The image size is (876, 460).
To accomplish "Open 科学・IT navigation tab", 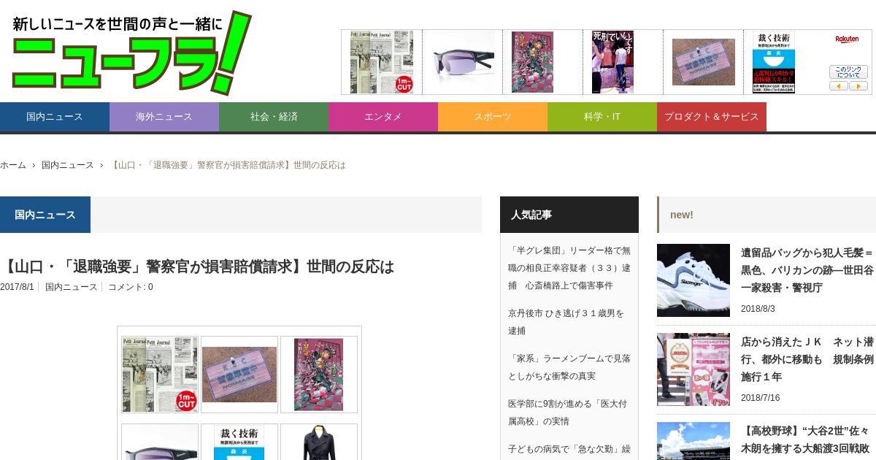I will click(x=602, y=117).
